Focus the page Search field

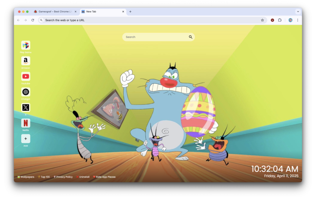click(x=158, y=37)
